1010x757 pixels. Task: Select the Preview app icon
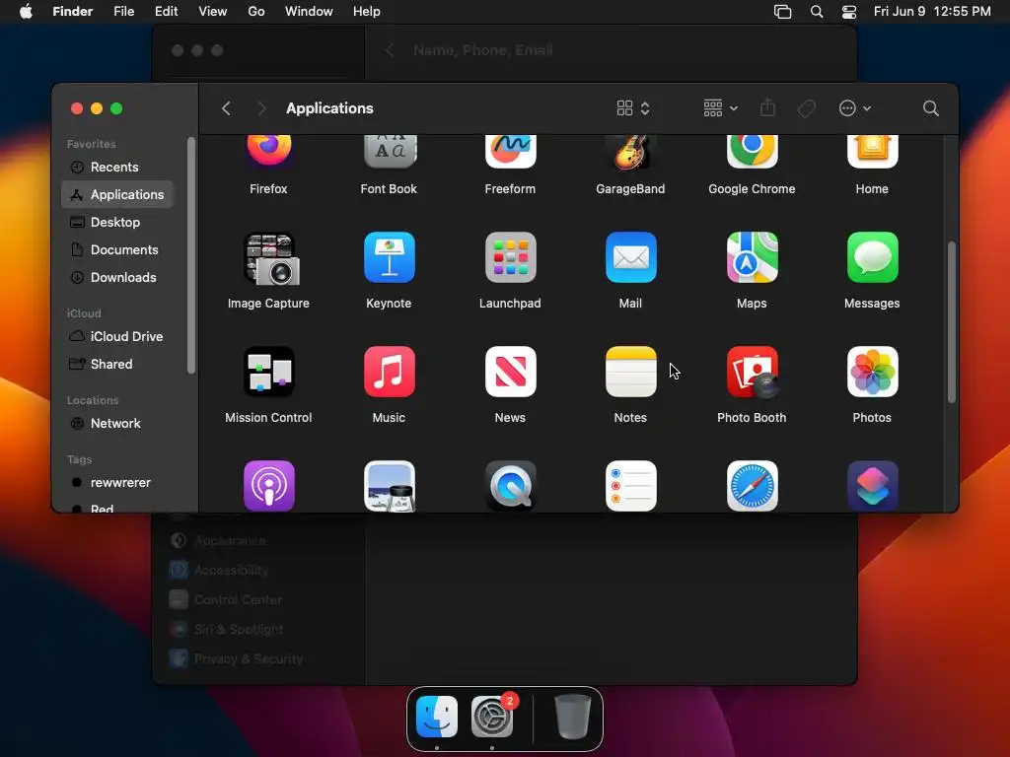click(x=389, y=486)
